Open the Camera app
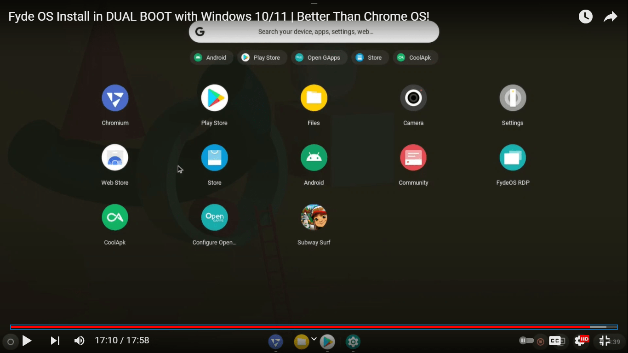The width and height of the screenshot is (628, 353). [413, 98]
